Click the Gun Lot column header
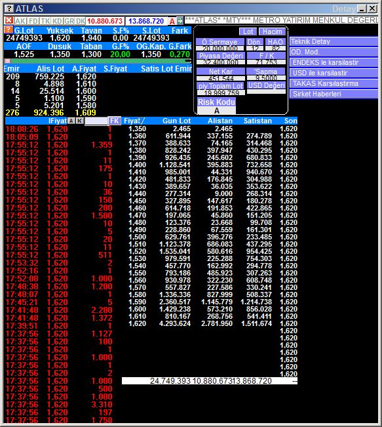 (x=176, y=121)
